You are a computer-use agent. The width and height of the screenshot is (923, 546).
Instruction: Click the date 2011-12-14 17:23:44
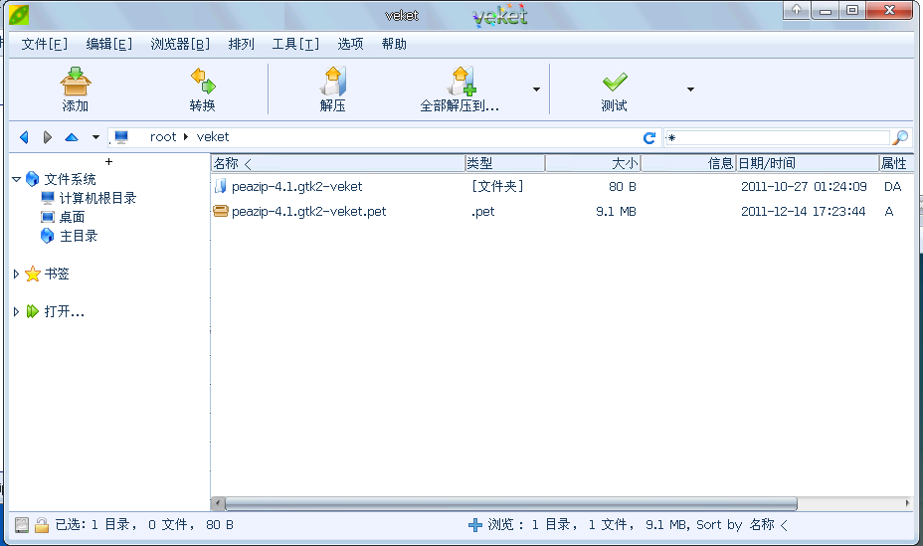[803, 211]
